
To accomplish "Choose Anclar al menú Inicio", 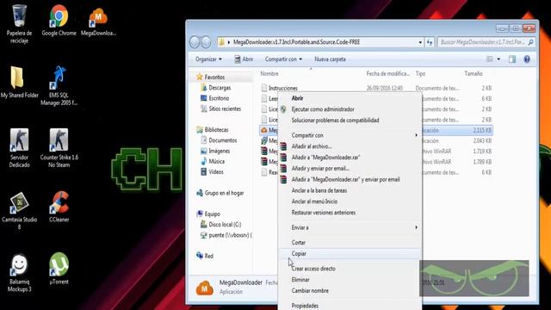I will tap(351, 201).
